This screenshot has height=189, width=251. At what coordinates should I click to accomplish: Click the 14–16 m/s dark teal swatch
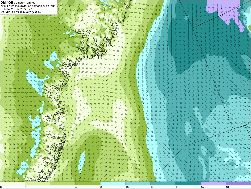(188, 183)
